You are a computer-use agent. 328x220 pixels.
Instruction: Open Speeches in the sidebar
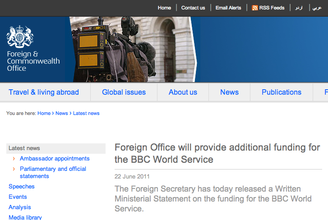click(x=22, y=186)
